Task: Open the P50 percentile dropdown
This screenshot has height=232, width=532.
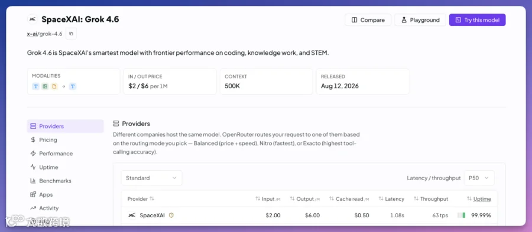Action: tap(479, 178)
